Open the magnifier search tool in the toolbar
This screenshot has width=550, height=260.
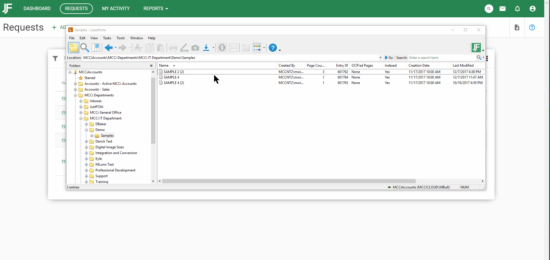pos(84,48)
